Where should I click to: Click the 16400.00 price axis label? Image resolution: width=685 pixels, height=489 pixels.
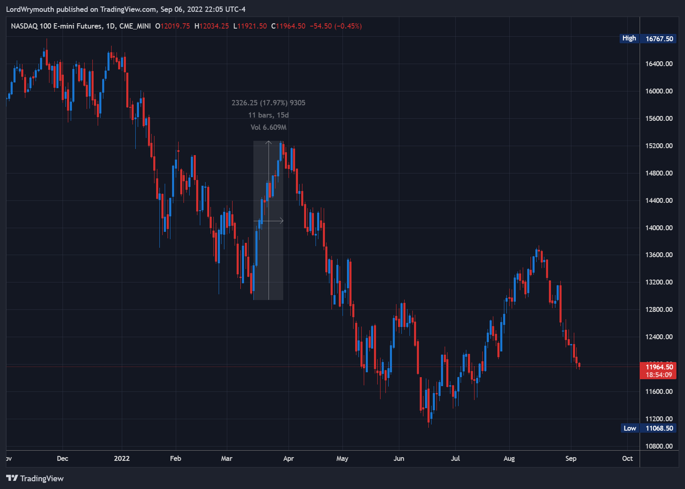[659, 64]
